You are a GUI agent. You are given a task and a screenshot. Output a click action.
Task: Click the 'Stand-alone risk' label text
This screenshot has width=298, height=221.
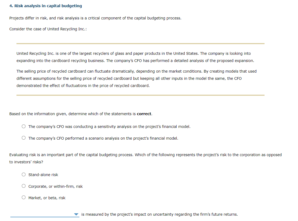click(43, 174)
